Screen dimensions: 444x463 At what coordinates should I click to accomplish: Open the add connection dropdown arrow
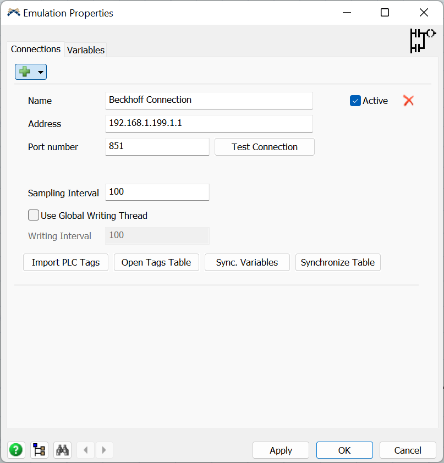40,73
